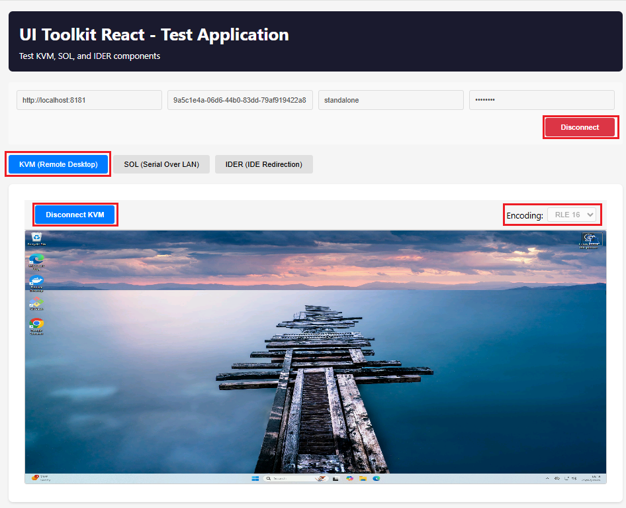Click the Disconnect KVM button
This screenshot has width=626, height=508.
pos(75,215)
